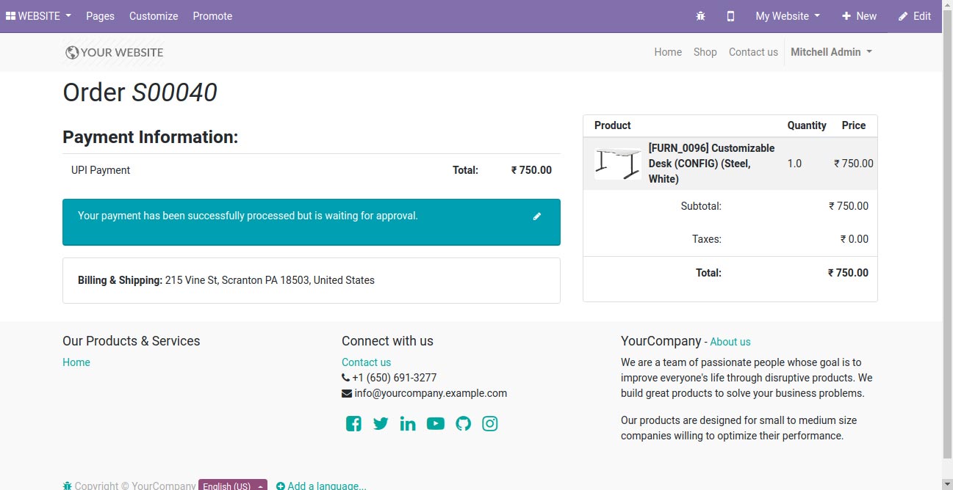Open the Customize menu
Screen dimensions: 953x490
[x=154, y=16]
